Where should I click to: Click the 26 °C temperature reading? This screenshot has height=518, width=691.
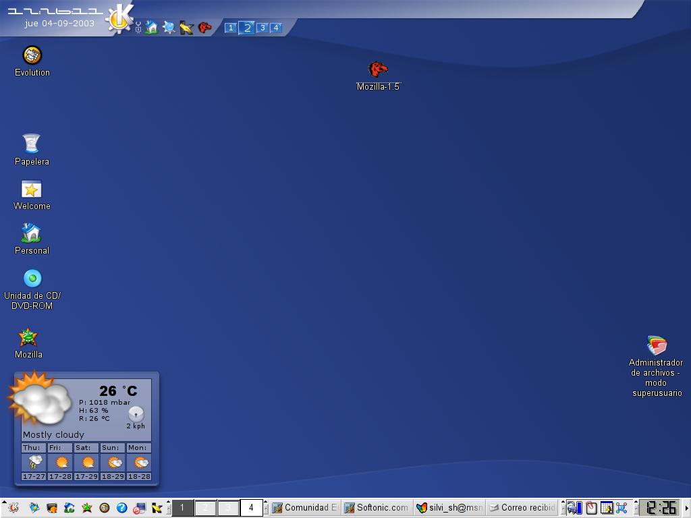click(118, 391)
